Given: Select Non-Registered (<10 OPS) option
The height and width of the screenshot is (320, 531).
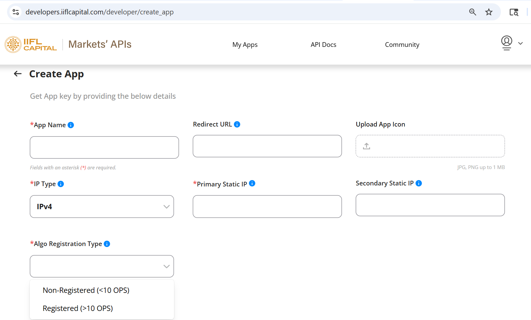Looking at the screenshot, I should coord(86,290).
